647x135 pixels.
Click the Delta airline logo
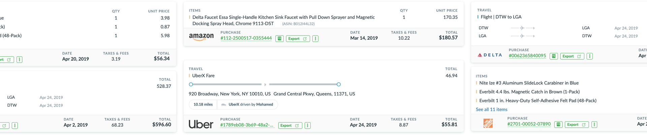click(x=490, y=55)
